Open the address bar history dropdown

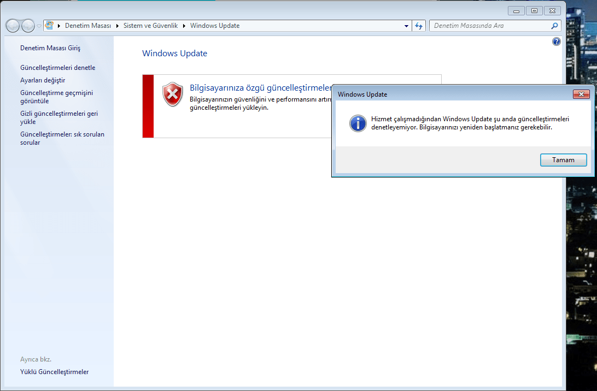[x=406, y=26]
